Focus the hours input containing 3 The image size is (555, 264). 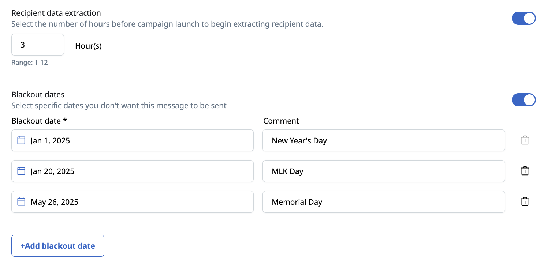(x=38, y=45)
